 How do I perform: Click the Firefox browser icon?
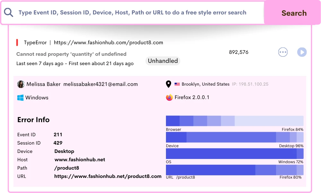coord(169,97)
